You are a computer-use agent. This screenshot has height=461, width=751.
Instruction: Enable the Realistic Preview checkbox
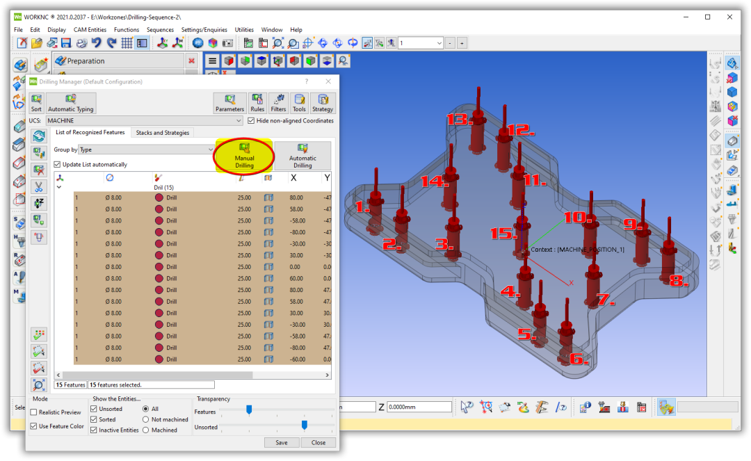click(33, 412)
